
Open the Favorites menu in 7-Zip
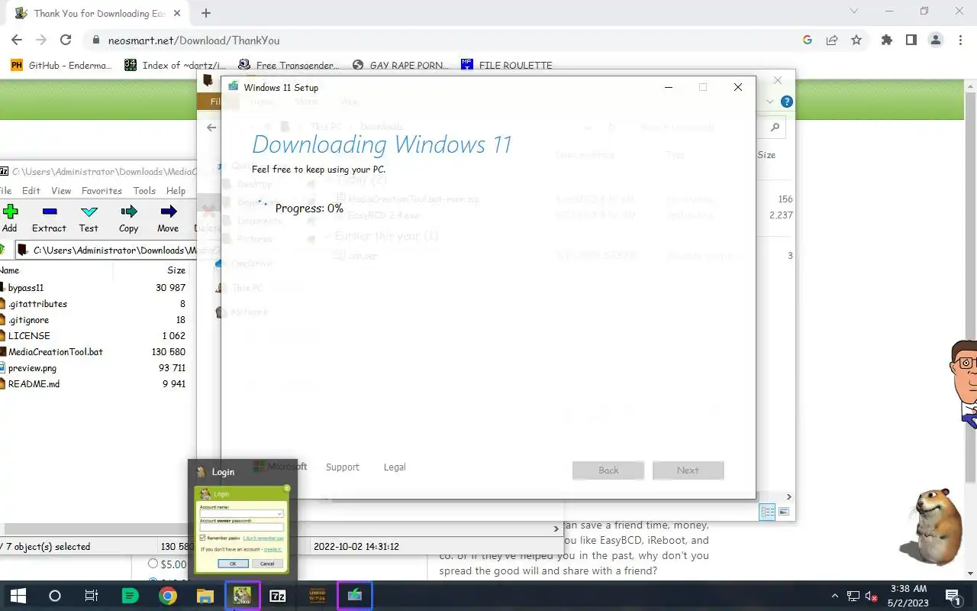[x=102, y=191]
